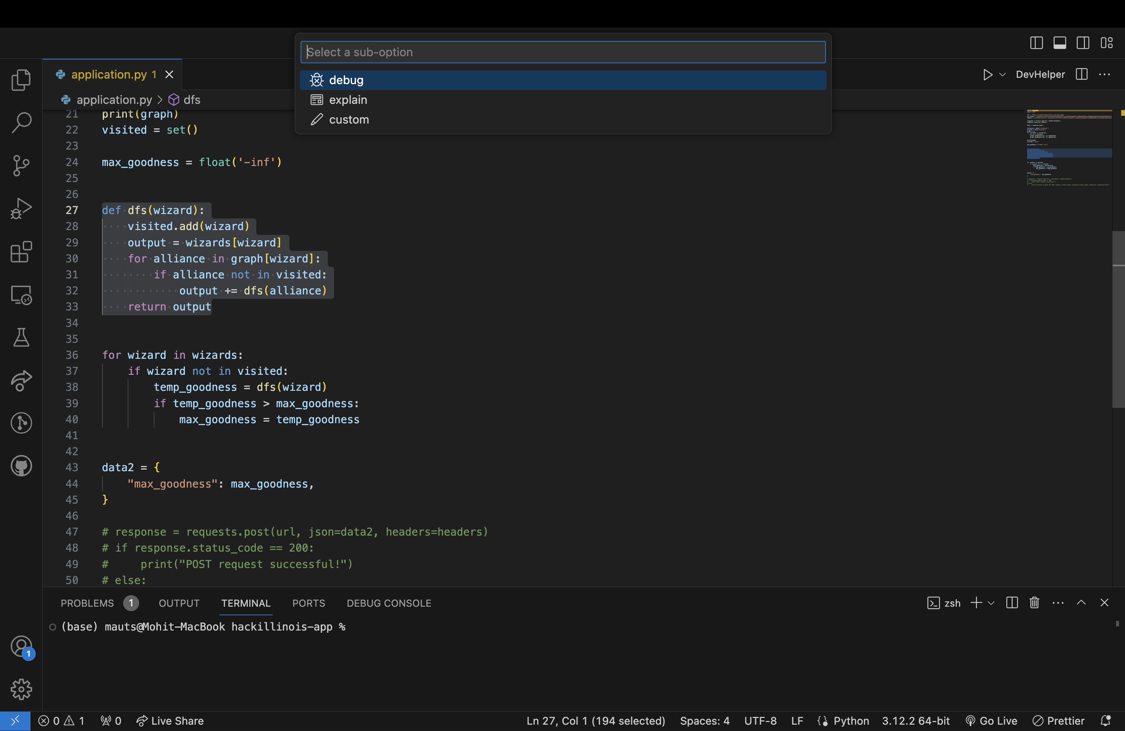Click the Search magnifier icon
The width and height of the screenshot is (1125, 731).
(21, 122)
